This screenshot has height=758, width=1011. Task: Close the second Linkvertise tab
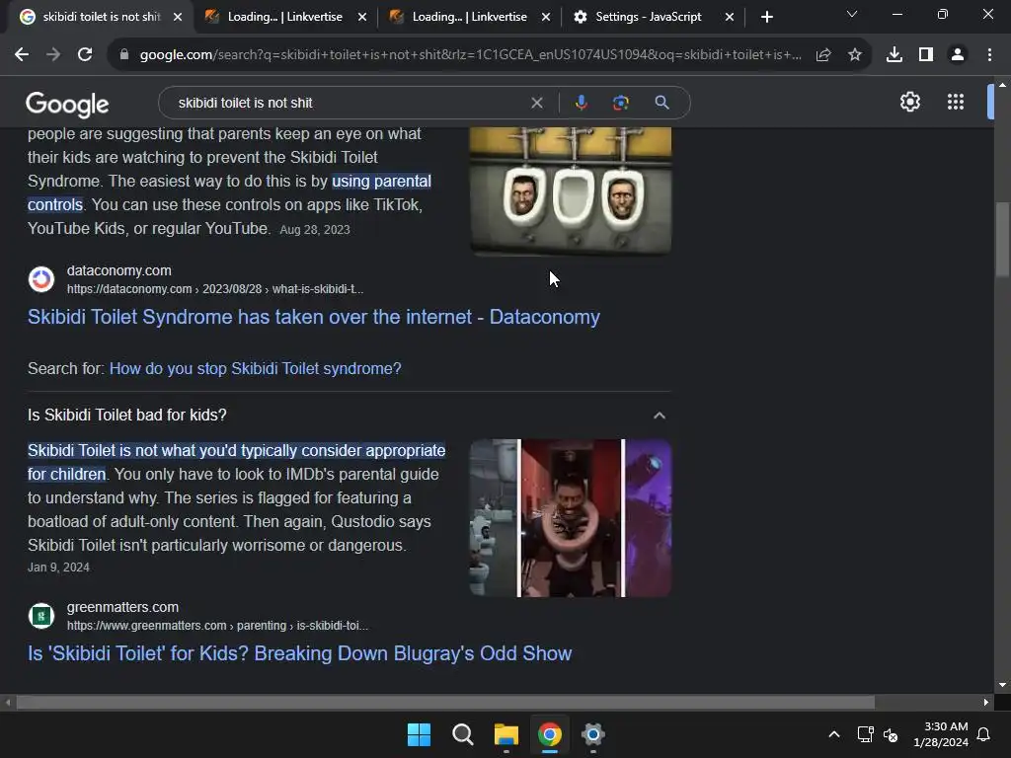tap(546, 17)
